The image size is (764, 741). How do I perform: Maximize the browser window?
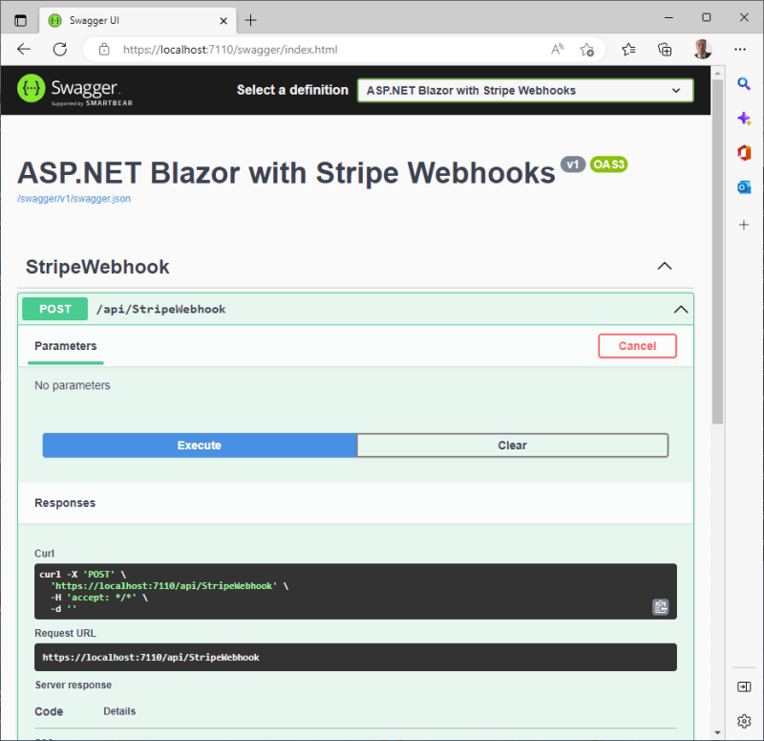tap(706, 17)
